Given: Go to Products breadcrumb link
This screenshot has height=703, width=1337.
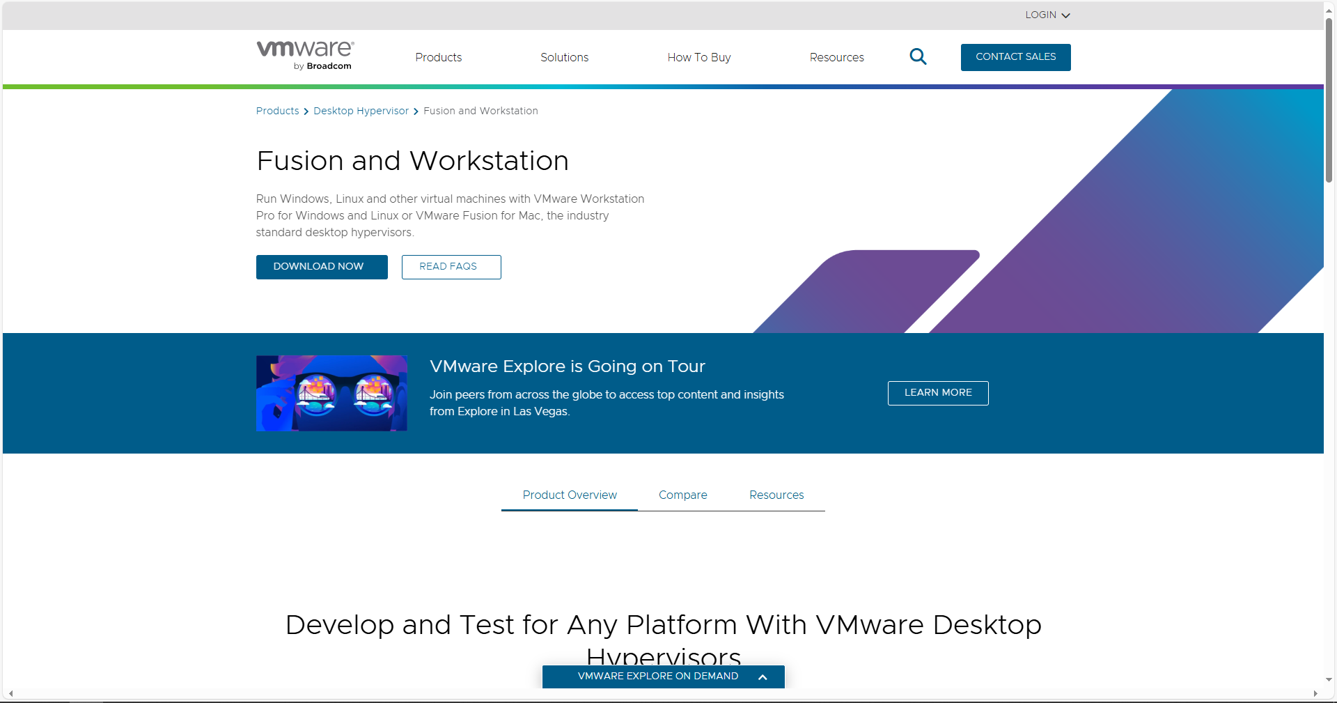Looking at the screenshot, I should click(x=277, y=111).
